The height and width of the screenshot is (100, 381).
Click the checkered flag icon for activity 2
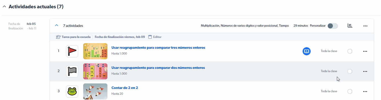click(72, 71)
